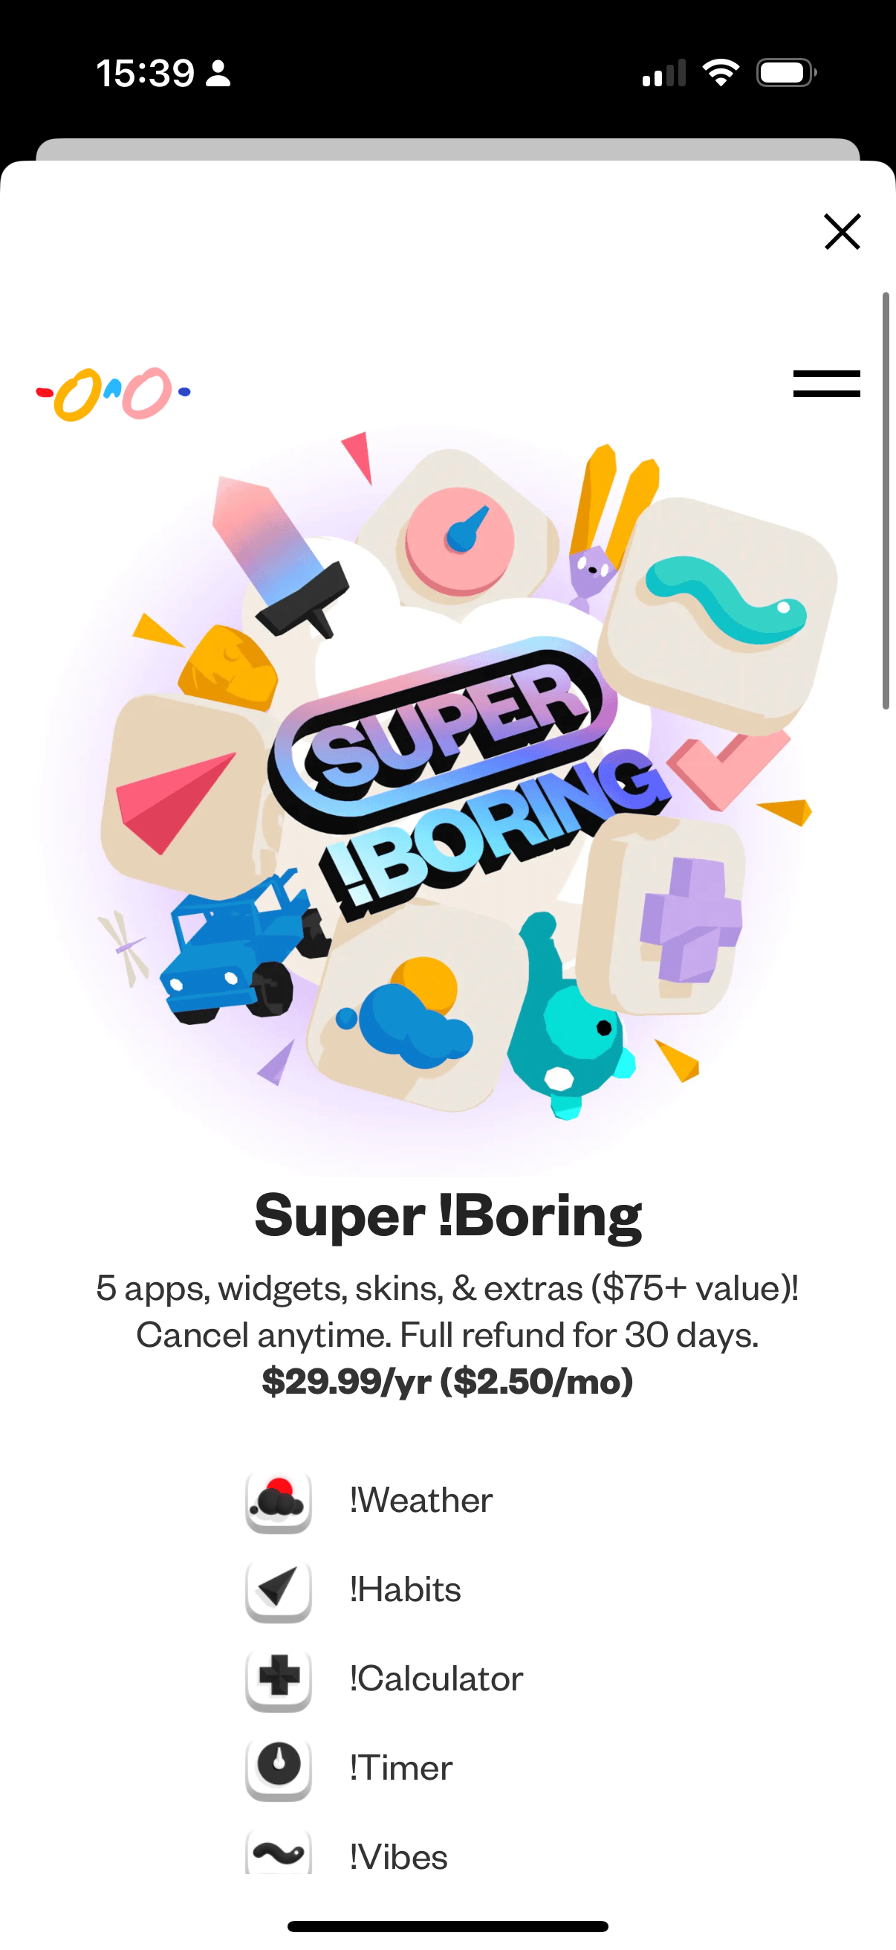The image size is (896, 1950).
Task: Tap the !Timer stopwatch icon
Action: click(x=279, y=1766)
